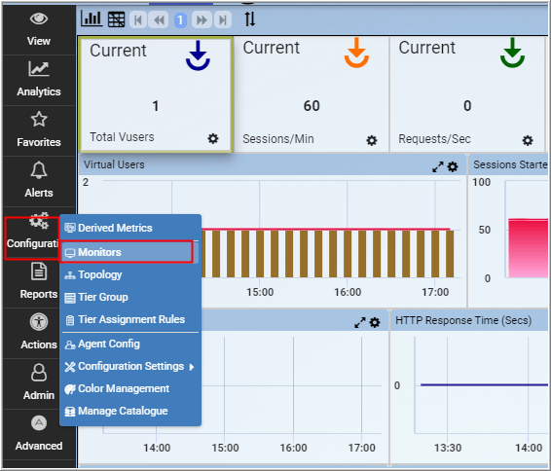Go to next page of panels

[x=202, y=19]
